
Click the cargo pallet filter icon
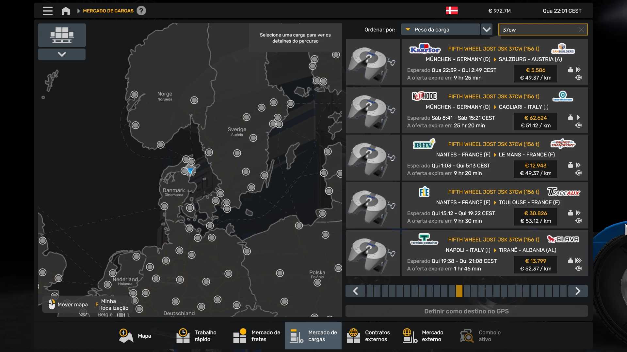pyautogui.click(x=62, y=35)
